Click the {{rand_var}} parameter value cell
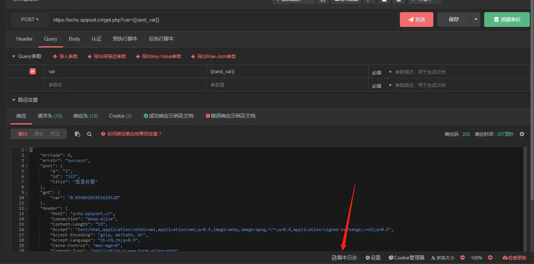Viewport: 534px width, 264px height. point(287,71)
